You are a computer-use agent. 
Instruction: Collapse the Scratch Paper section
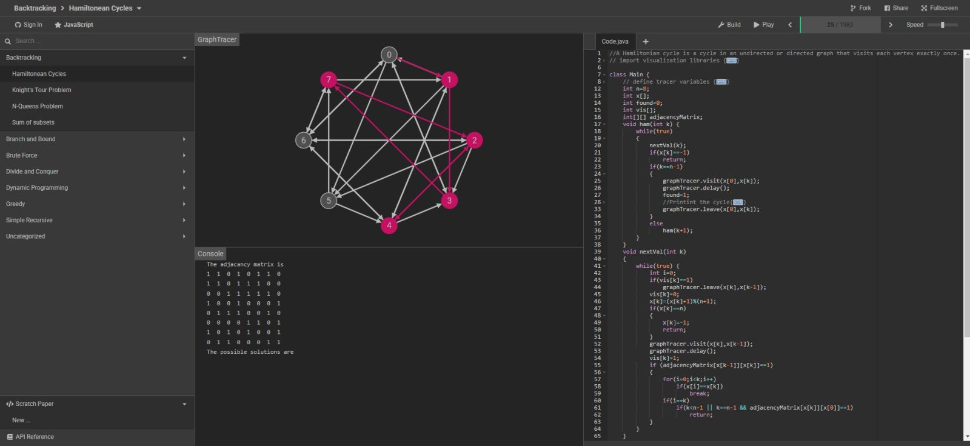coord(184,404)
